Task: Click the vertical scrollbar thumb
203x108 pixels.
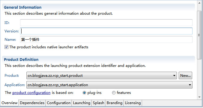Action: 199,35
